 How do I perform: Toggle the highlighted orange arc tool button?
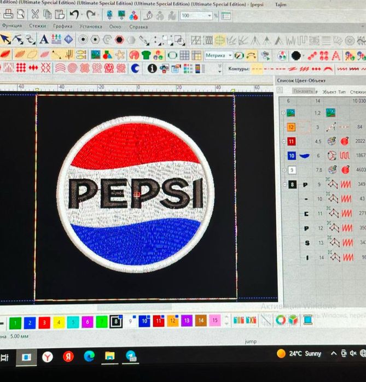pyautogui.click(x=251, y=56)
